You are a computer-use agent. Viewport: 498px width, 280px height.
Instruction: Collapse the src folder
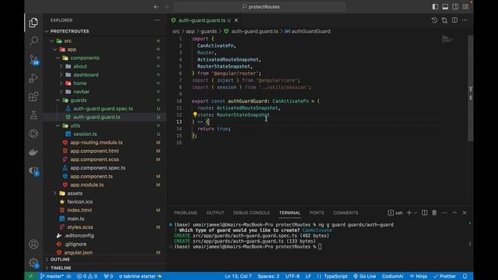52,41
